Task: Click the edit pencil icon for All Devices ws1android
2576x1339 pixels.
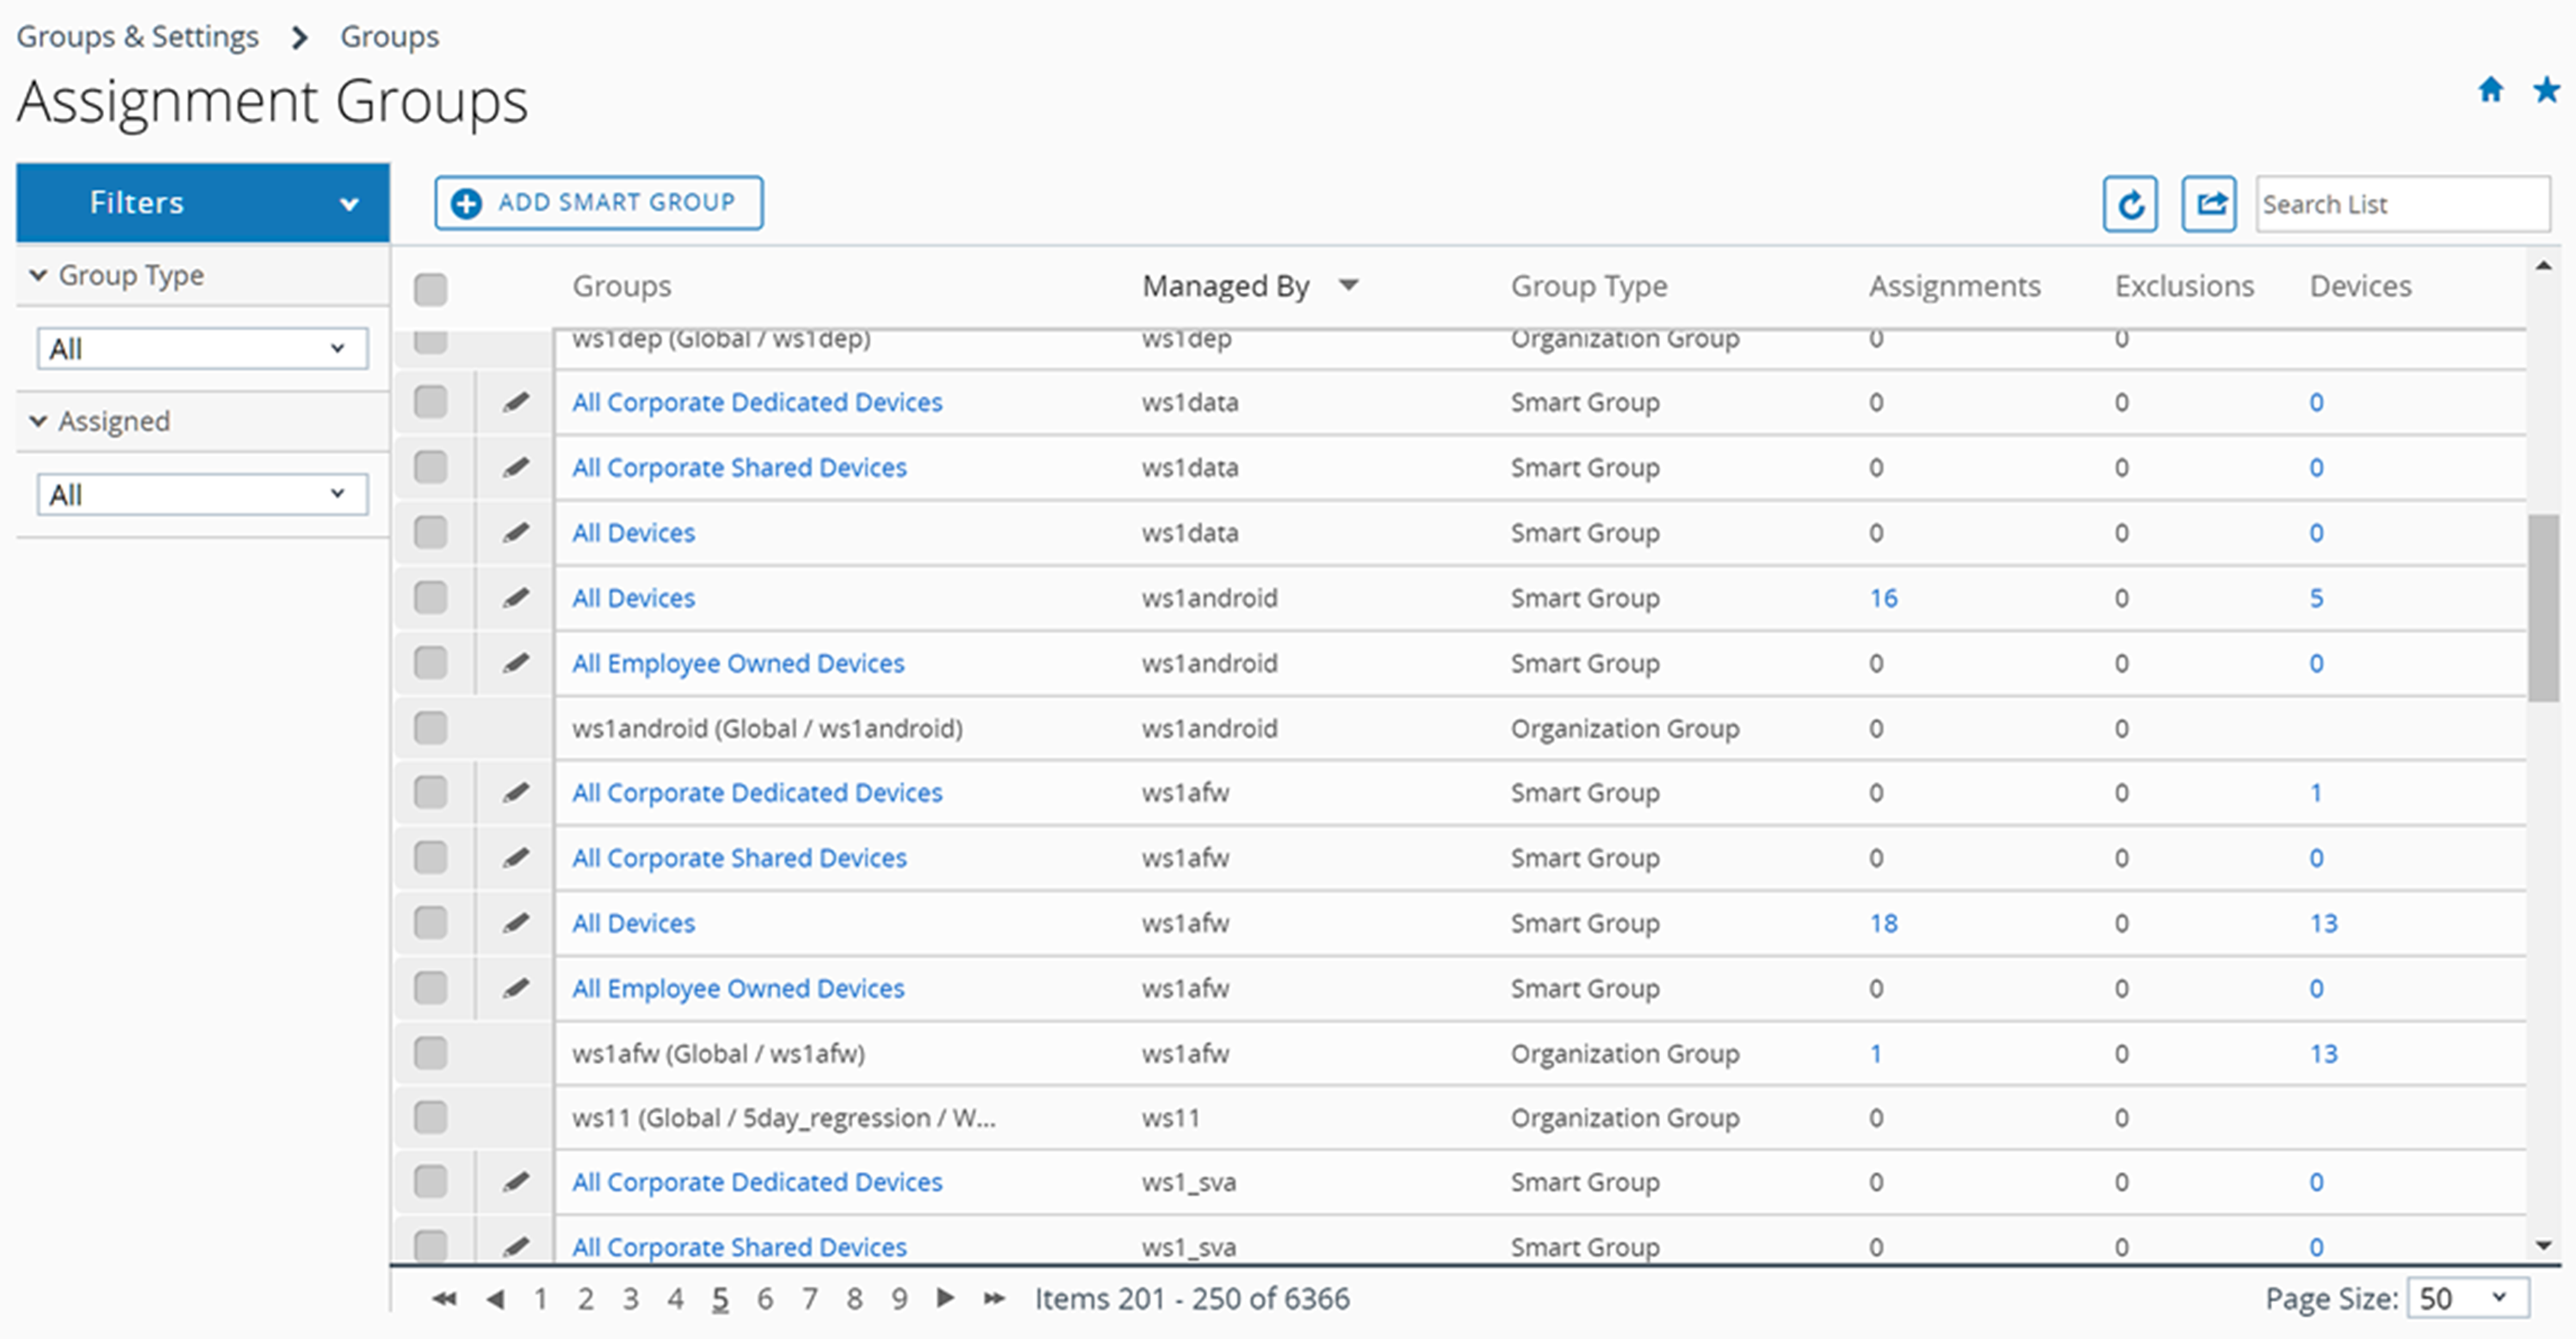Action: [x=517, y=598]
